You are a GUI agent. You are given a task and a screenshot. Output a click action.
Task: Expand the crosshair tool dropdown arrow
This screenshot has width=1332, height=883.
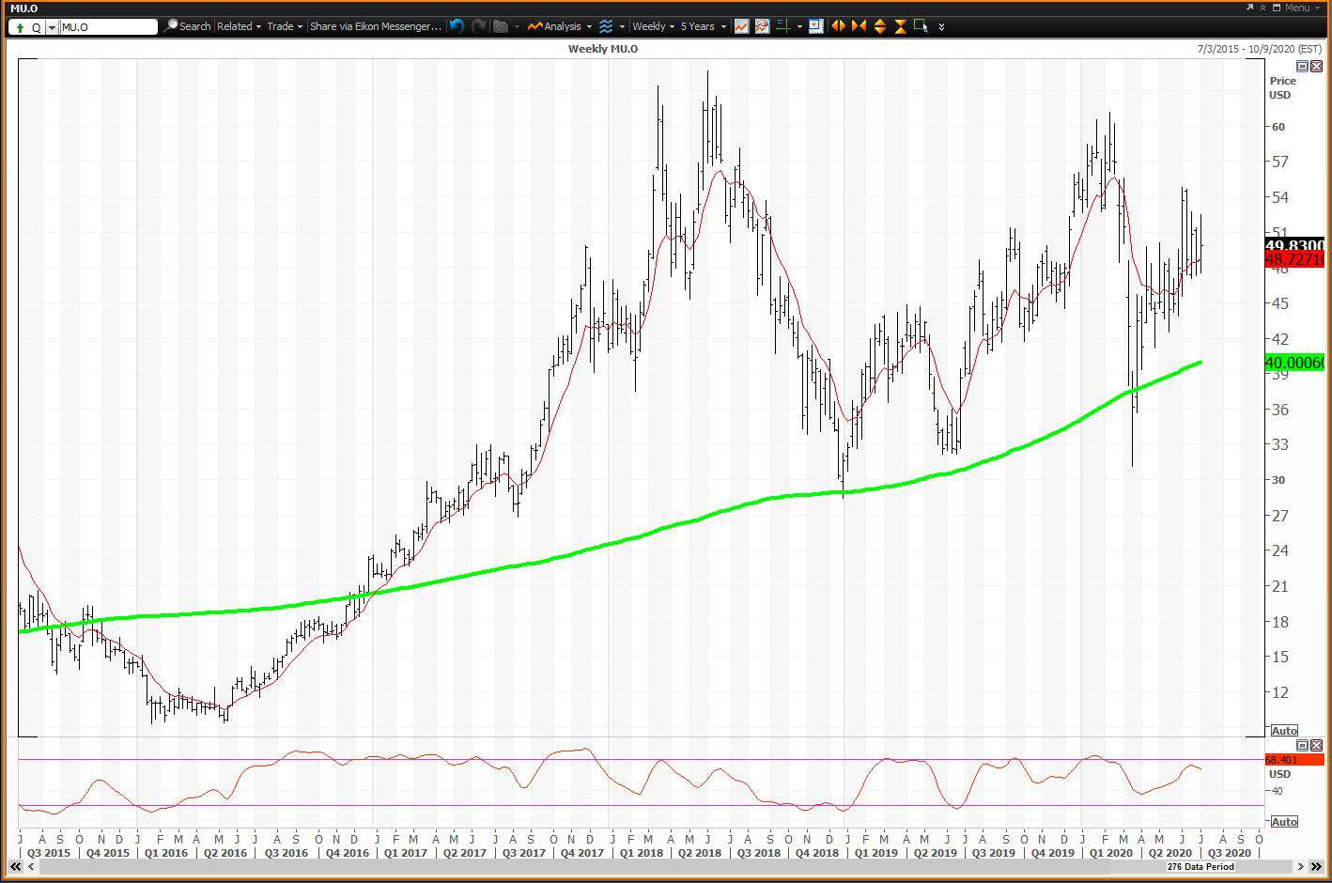pyautogui.click(x=799, y=26)
